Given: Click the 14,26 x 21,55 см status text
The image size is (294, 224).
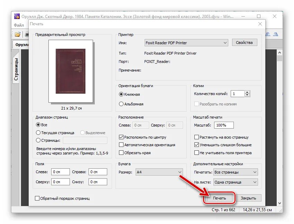Looking at the screenshot, I should 257,210.
